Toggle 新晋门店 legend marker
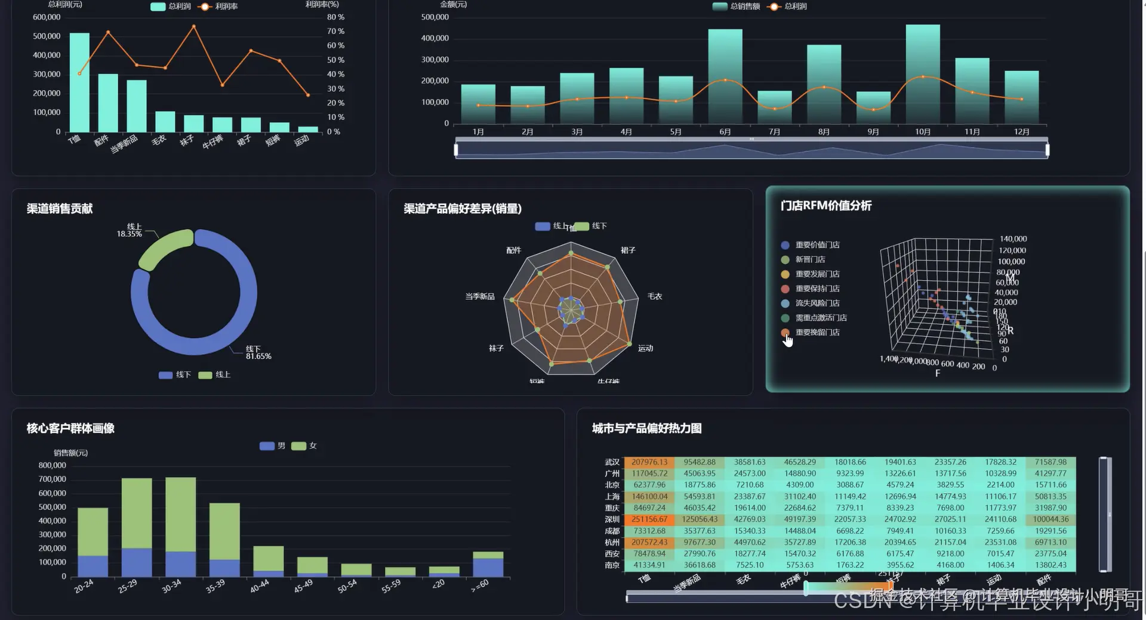This screenshot has width=1146, height=620. pos(785,259)
